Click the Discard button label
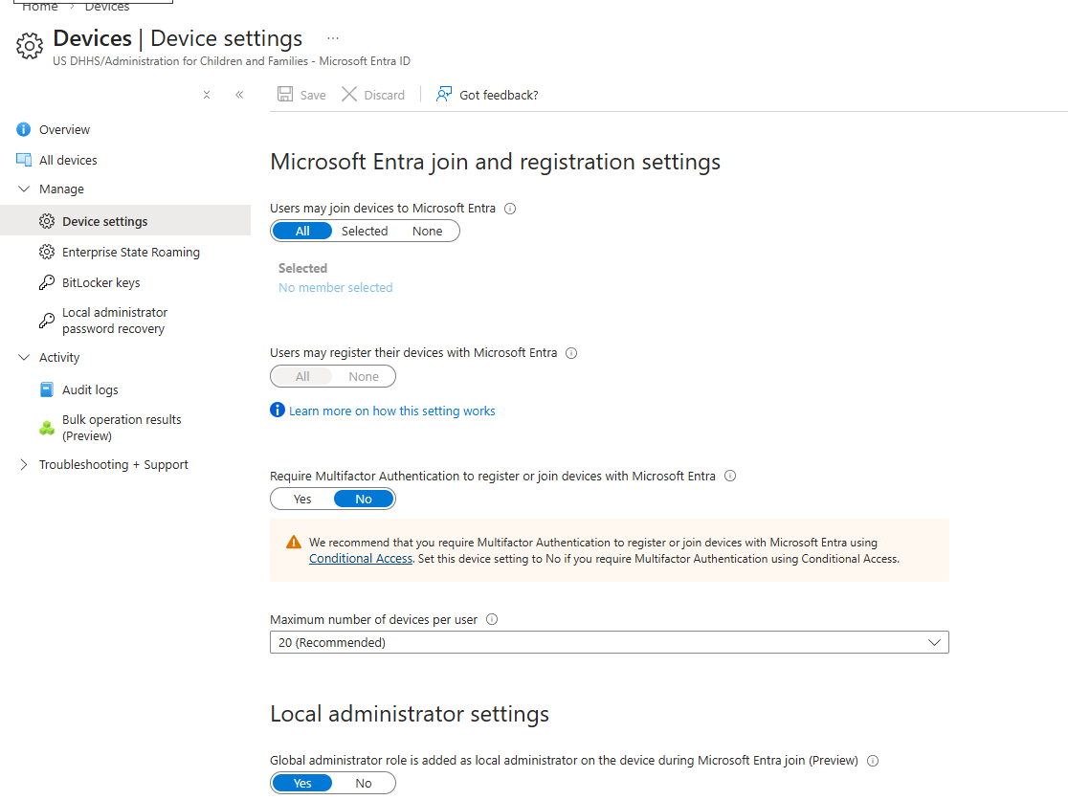Viewport: 1068px width, 800px height. pyautogui.click(x=384, y=96)
